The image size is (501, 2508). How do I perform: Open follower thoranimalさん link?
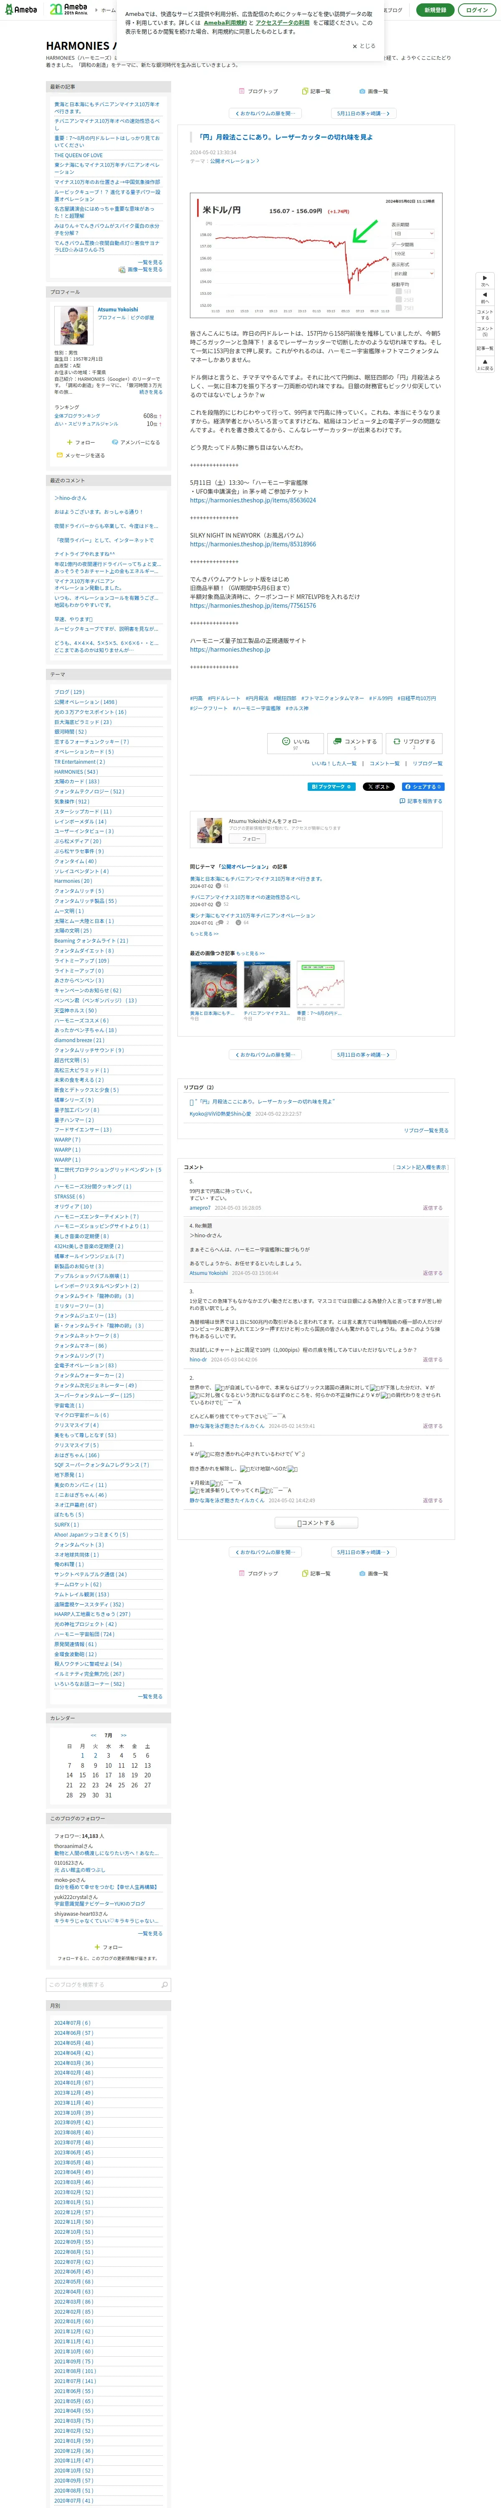[x=74, y=1845]
